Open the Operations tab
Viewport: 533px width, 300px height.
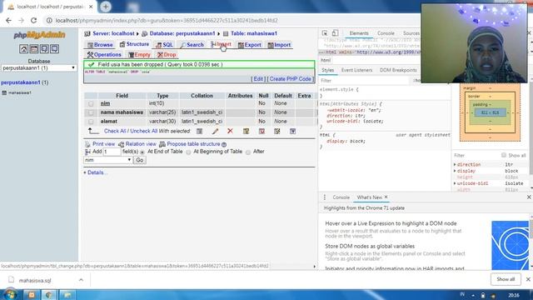[104, 55]
